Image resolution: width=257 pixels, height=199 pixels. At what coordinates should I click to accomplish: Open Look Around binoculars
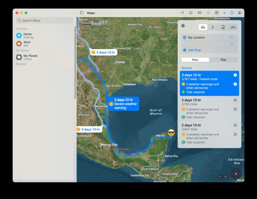(208, 13)
